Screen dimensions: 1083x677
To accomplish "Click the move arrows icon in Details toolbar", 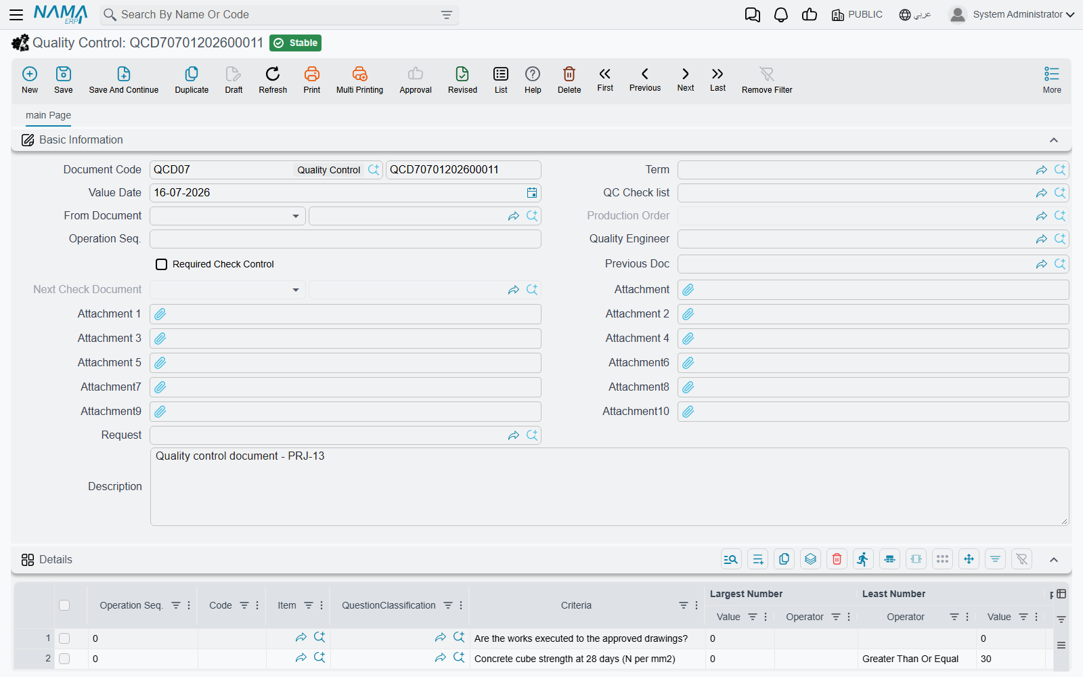I will (969, 559).
